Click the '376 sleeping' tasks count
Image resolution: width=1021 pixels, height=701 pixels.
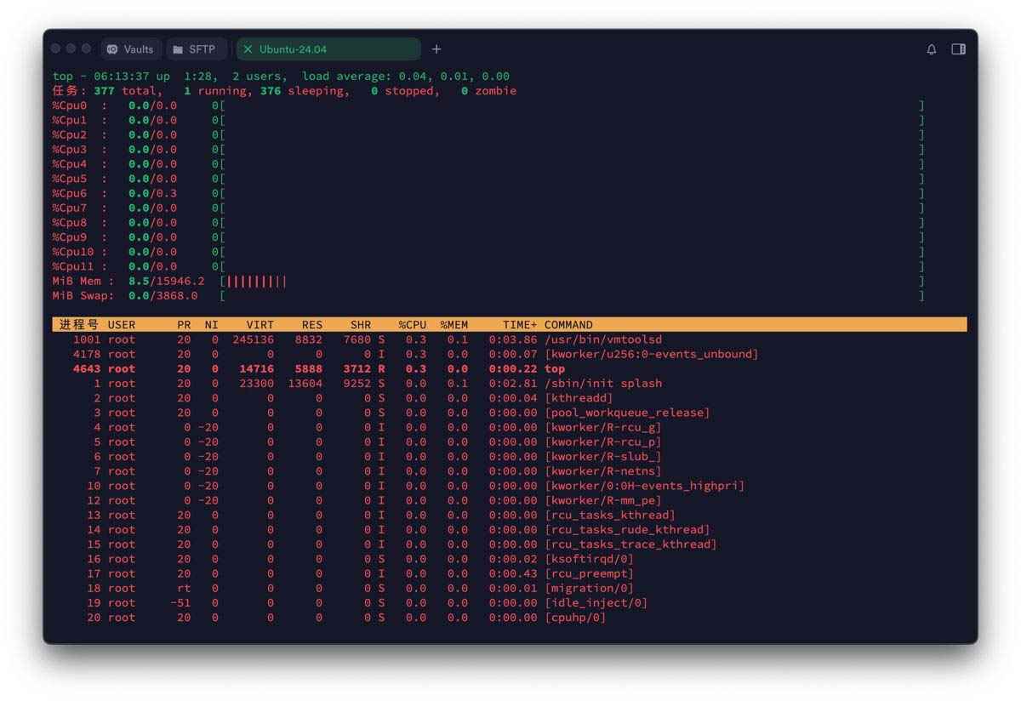tap(302, 91)
